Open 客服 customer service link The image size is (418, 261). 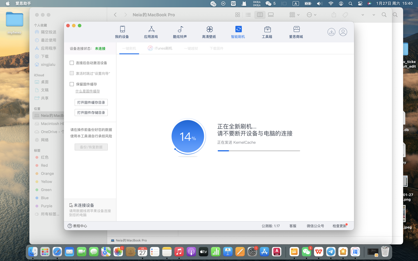(293, 226)
